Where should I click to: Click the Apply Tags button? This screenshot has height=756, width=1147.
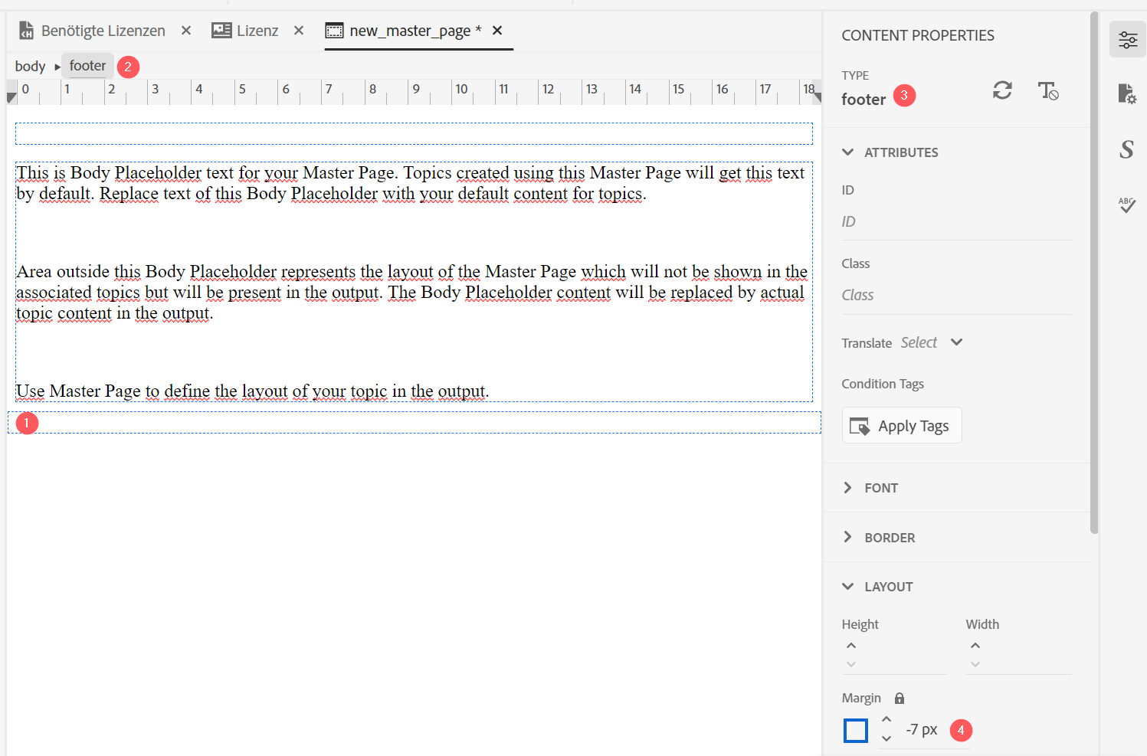point(901,425)
